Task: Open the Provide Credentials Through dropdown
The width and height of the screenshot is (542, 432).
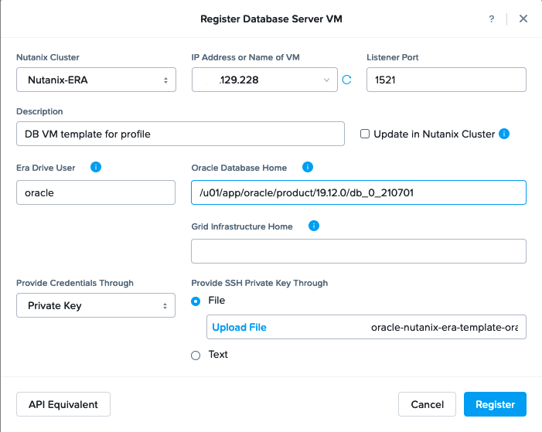Action: [96, 305]
